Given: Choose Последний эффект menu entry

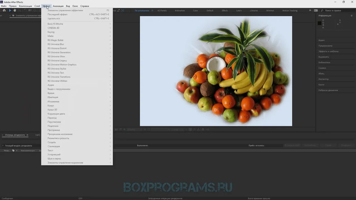Looking at the screenshot, I should [77, 14].
